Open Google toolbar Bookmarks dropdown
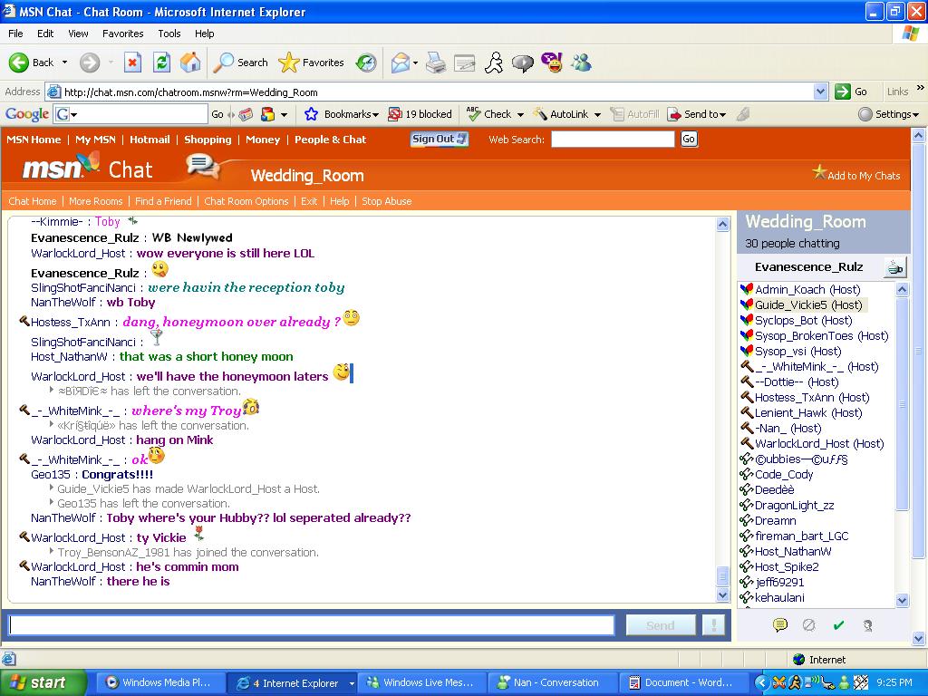This screenshot has width=928, height=696. (342, 114)
